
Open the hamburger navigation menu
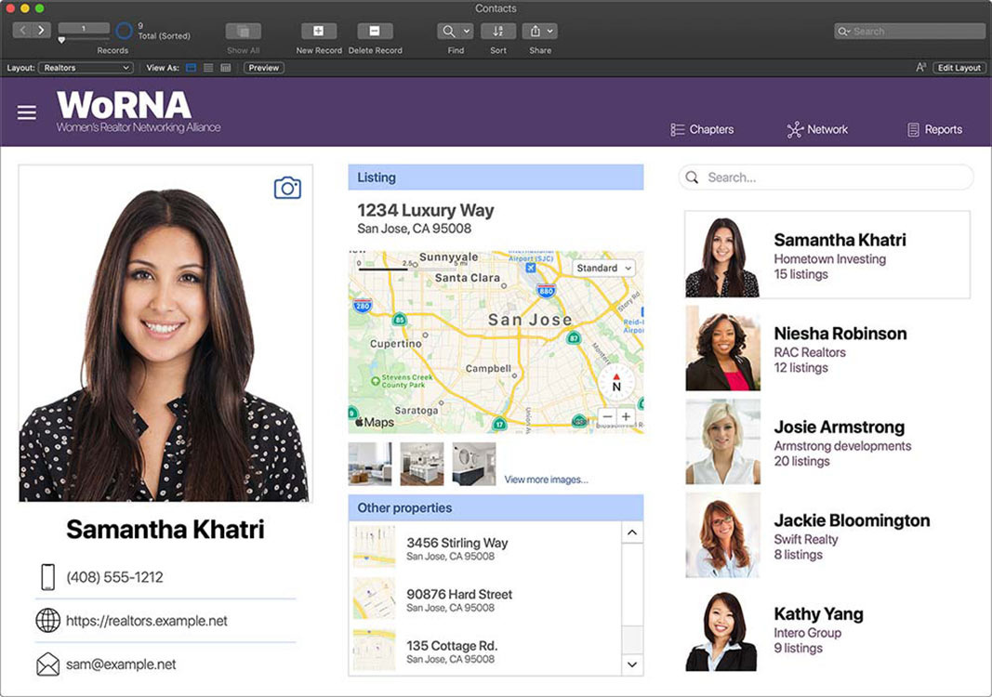[x=26, y=112]
